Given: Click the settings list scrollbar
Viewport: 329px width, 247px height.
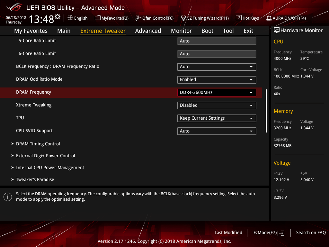Looking at the screenshot, I should [x=266, y=111].
